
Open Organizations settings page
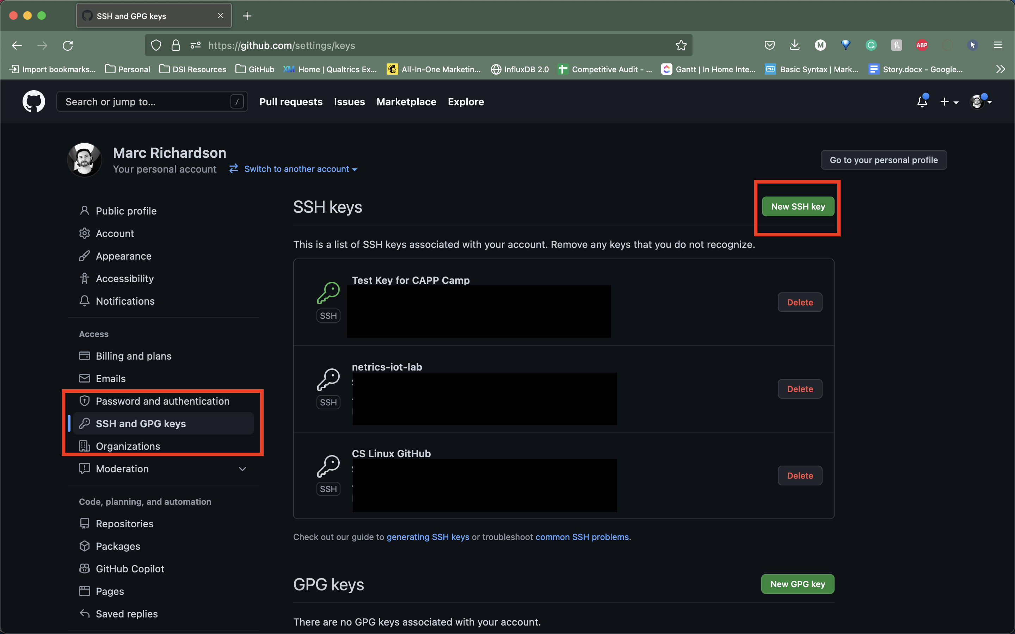[128, 446]
